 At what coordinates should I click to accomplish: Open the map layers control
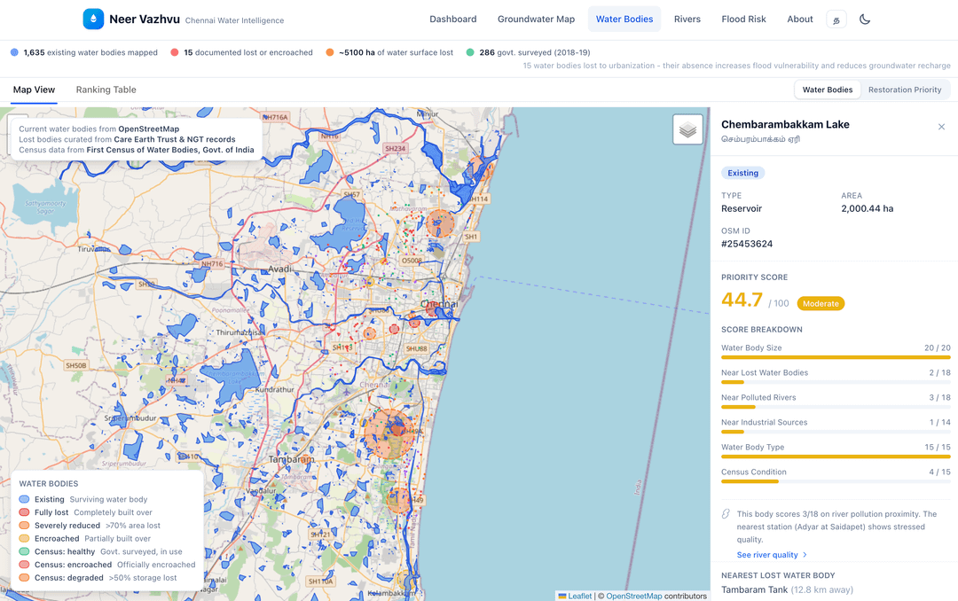point(687,129)
